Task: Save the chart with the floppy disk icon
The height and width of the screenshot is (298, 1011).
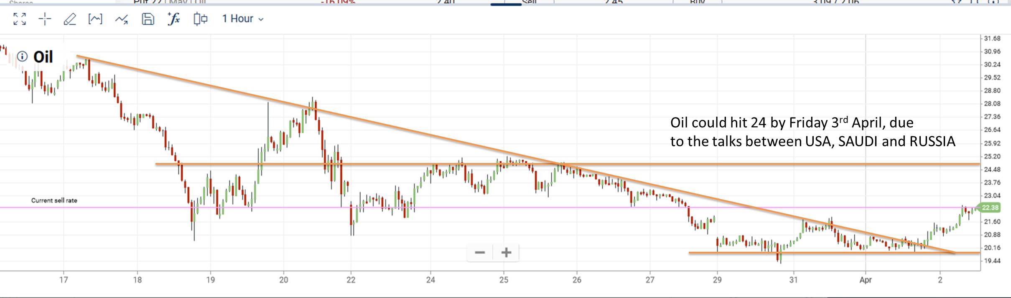Action: [x=148, y=19]
